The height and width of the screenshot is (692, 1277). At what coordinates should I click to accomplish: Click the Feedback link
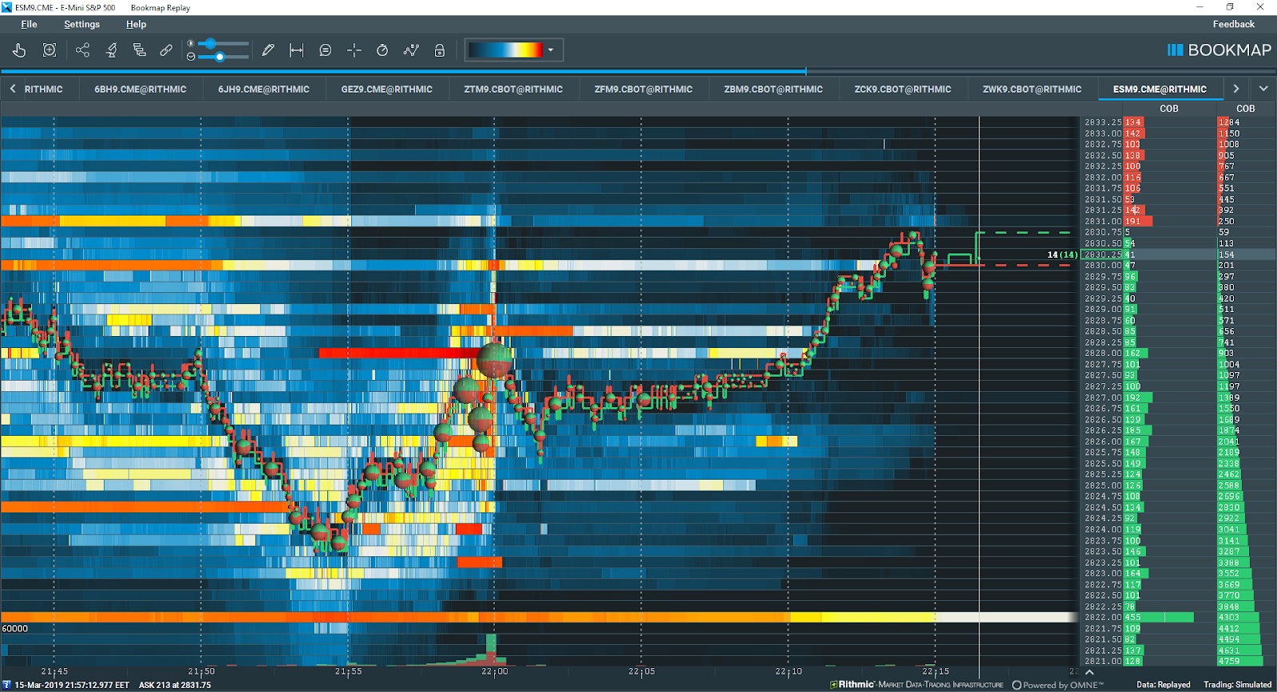pyautogui.click(x=1233, y=24)
